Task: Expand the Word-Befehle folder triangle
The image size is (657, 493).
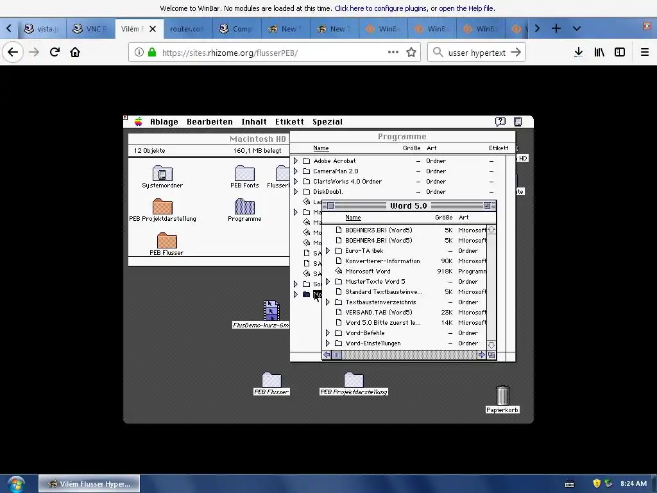Action: (328, 333)
